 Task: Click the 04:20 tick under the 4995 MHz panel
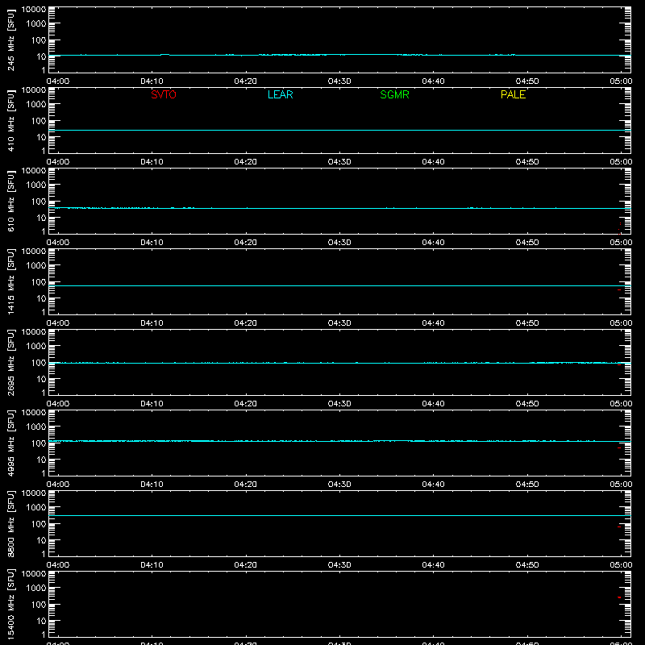click(246, 485)
